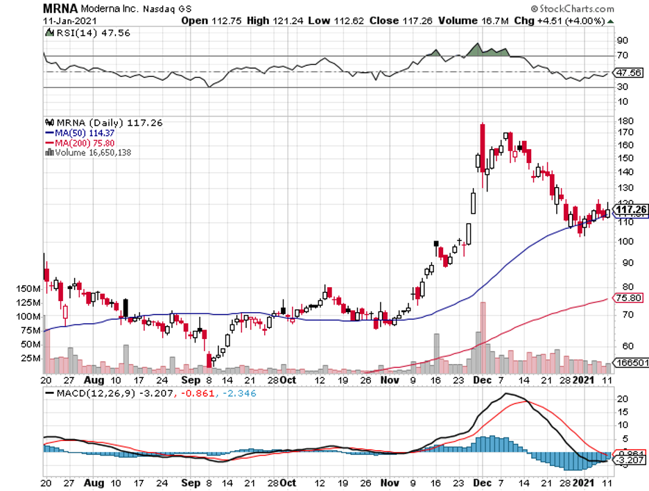Click the 75.80 MA(200) price tag

[x=627, y=298]
